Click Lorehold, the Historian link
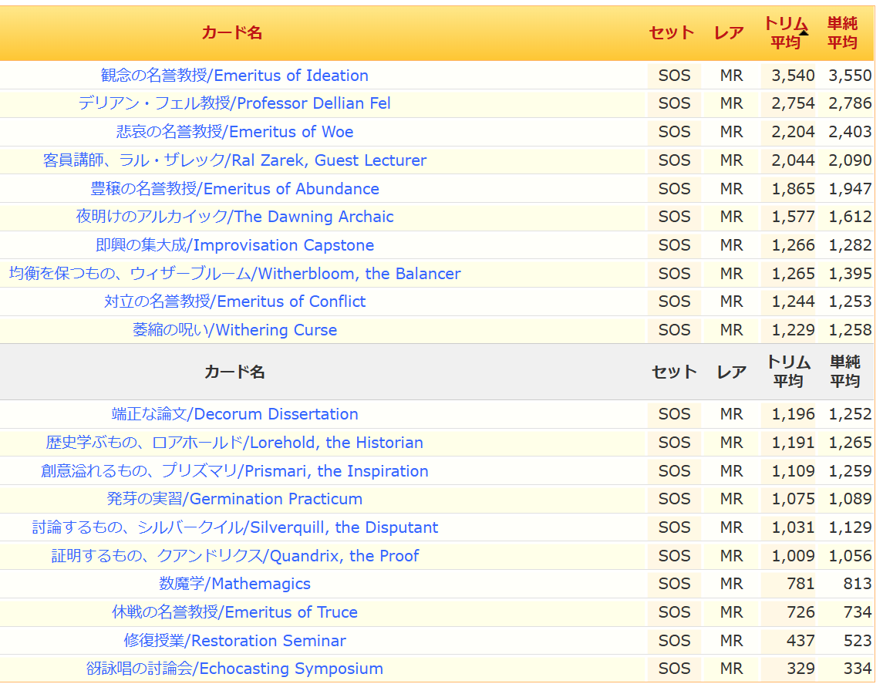 [x=234, y=443]
